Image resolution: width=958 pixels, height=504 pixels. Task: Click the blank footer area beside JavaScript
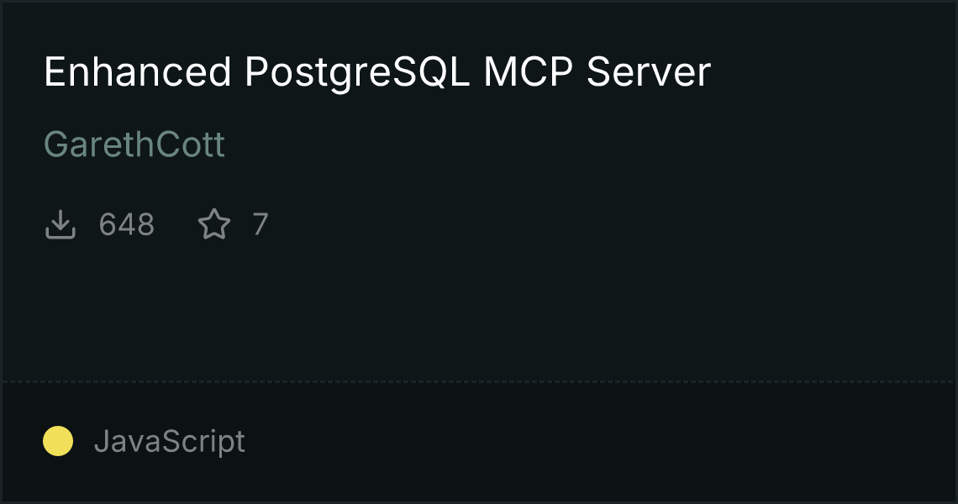598,441
